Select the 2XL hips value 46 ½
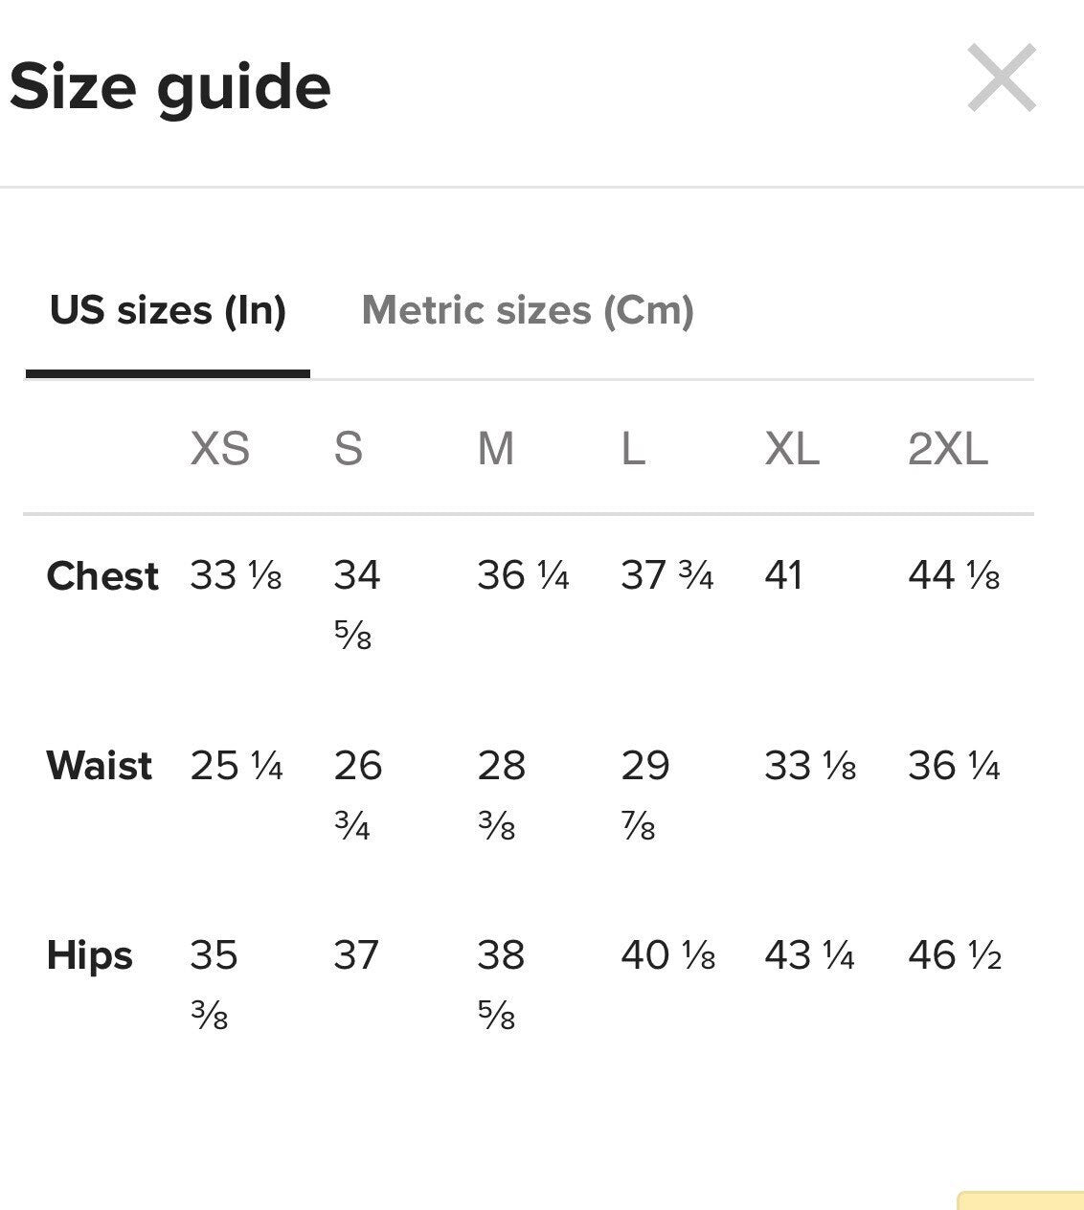The height and width of the screenshot is (1210, 1084). click(955, 955)
